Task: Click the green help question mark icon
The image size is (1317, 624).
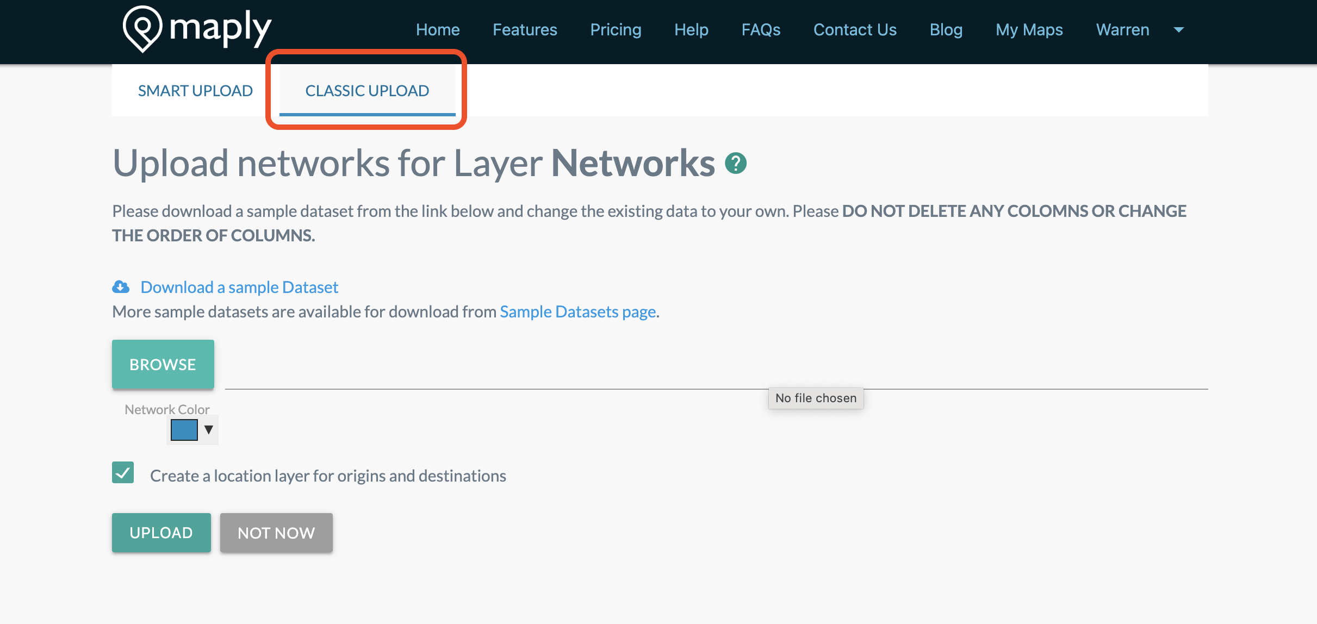Action: (736, 163)
